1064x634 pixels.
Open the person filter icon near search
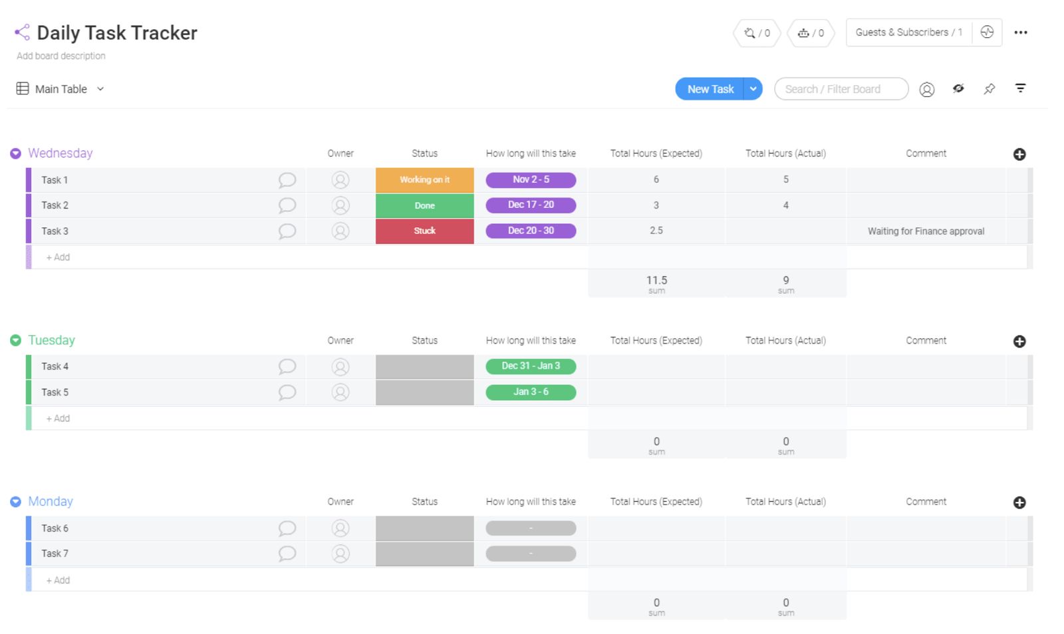(927, 88)
